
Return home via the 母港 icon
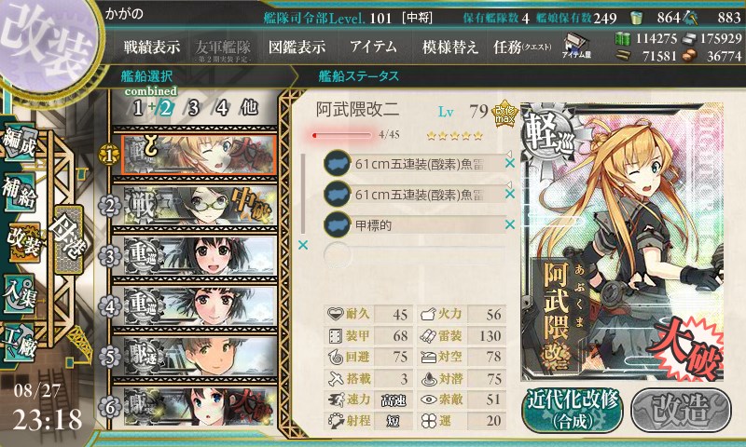[69, 239]
